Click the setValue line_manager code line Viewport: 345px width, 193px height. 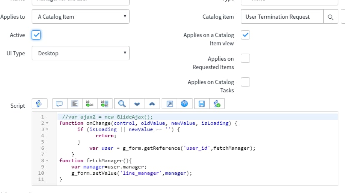132,173
